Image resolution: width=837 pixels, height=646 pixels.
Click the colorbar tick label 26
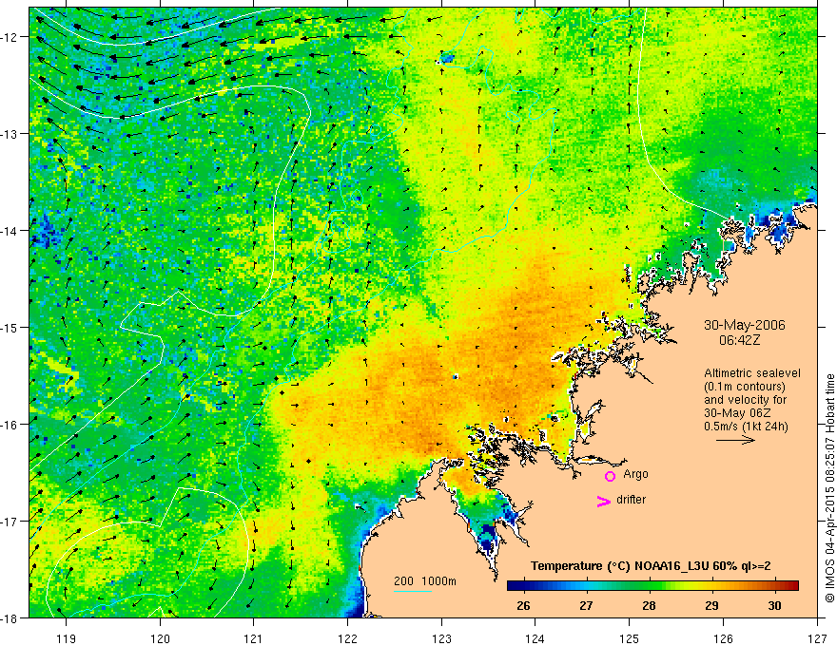pos(524,605)
